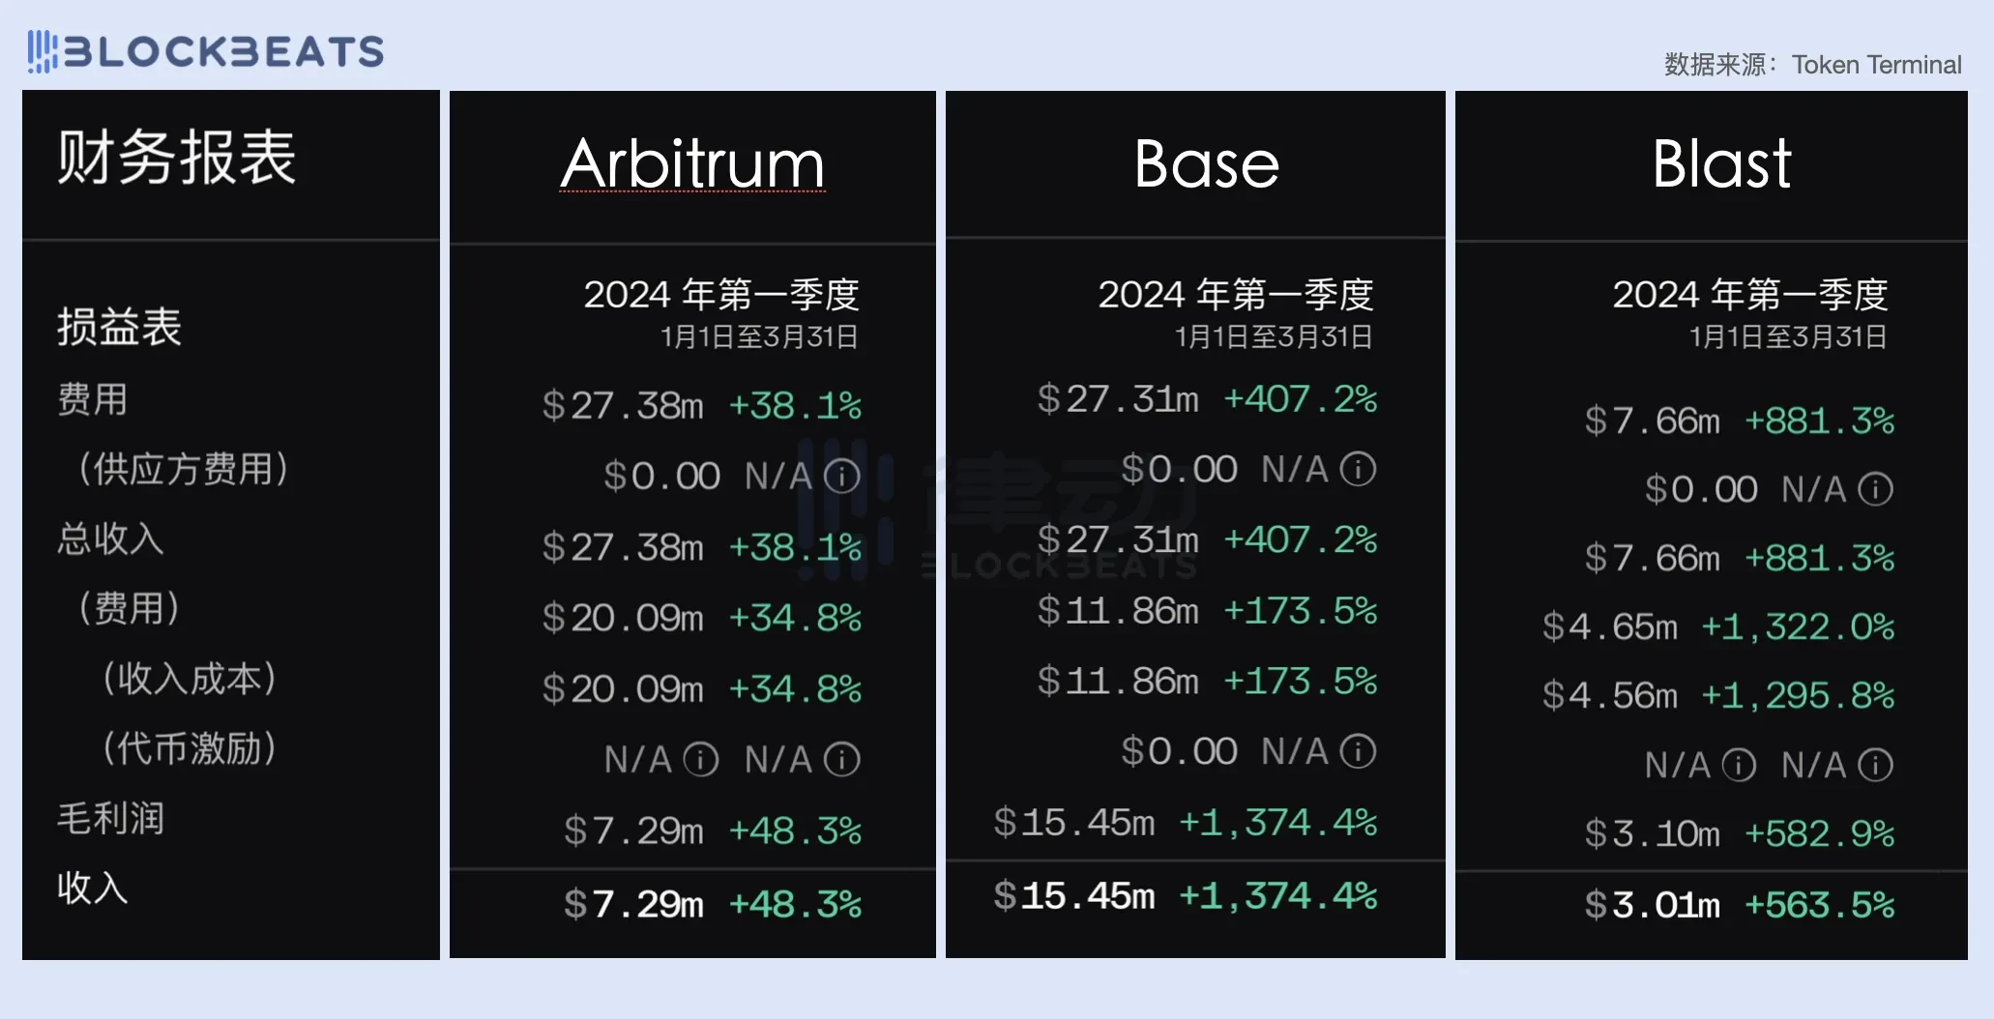Click the BlockBeats logo icon
The height and width of the screenshot is (1019, 1994).
click(43, 51)
